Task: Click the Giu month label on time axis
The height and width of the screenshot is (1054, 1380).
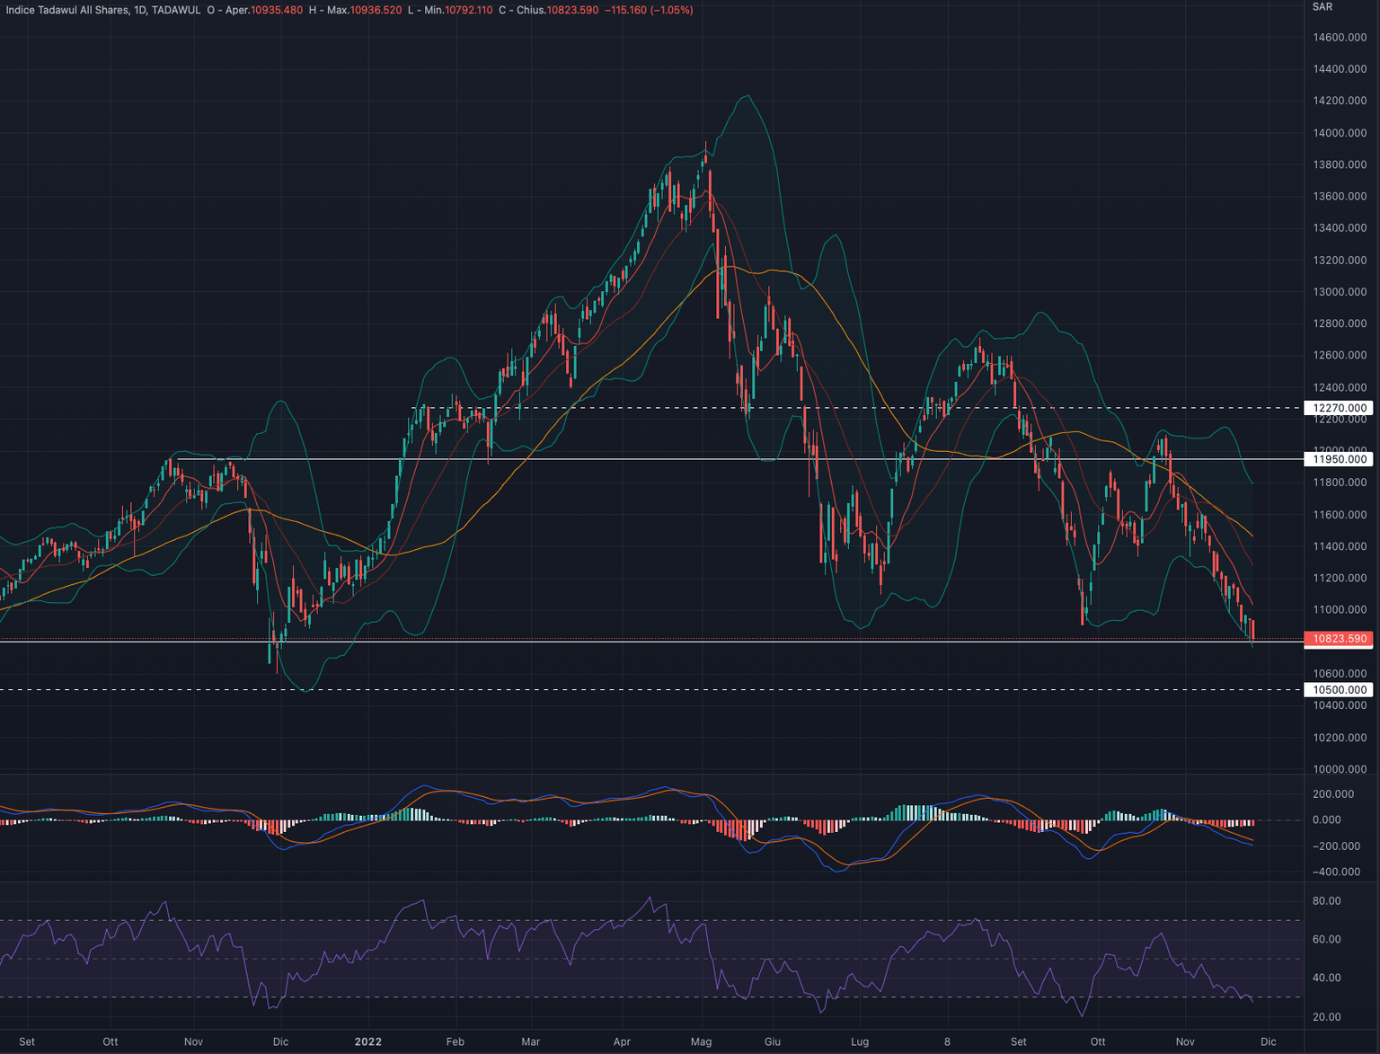Action: click(772, 1042)
